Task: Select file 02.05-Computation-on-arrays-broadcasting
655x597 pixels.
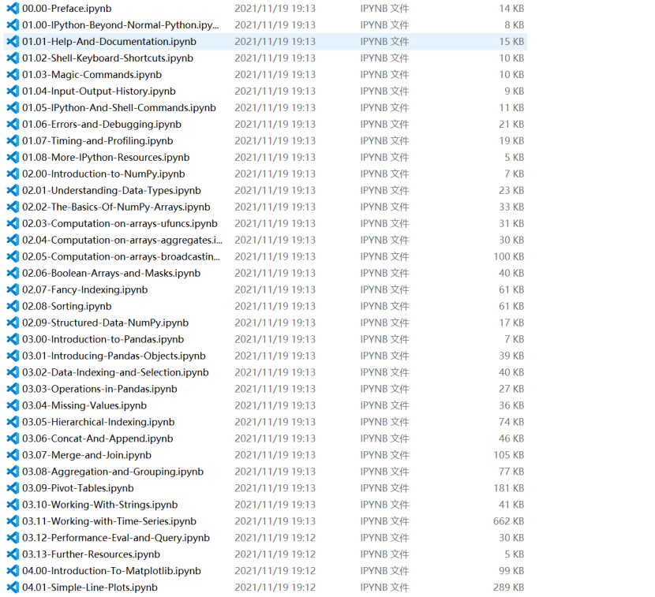Action: click(x=122, y=256)
